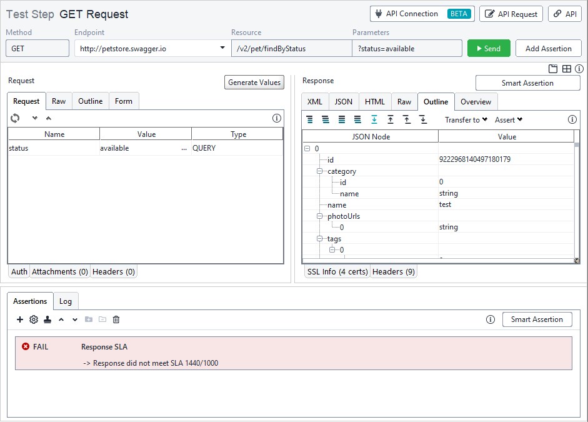Add a new assertion with the plus icon
The width and height of the screenshot is (588, 422).
coord(19,319)
